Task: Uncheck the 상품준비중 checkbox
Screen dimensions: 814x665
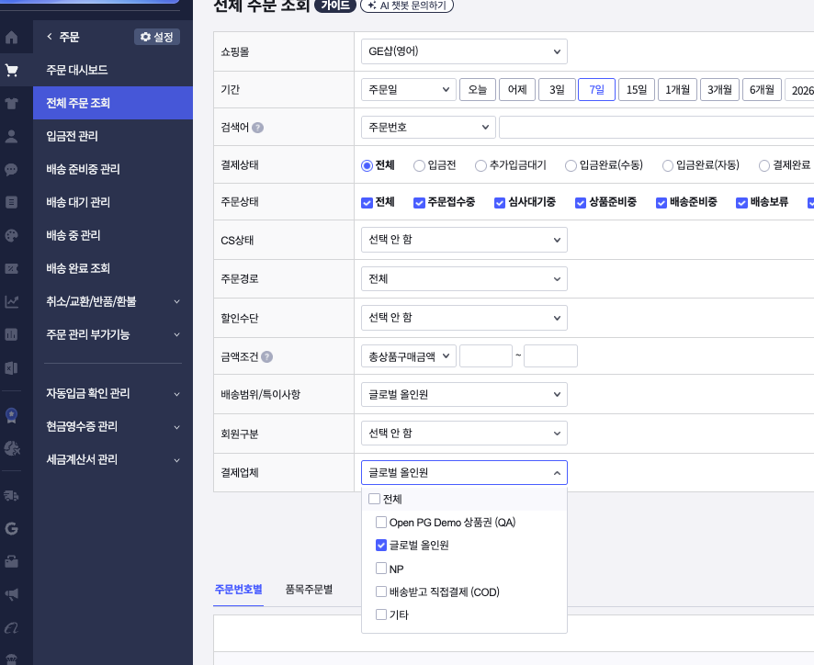Action: tap(581, 203)
